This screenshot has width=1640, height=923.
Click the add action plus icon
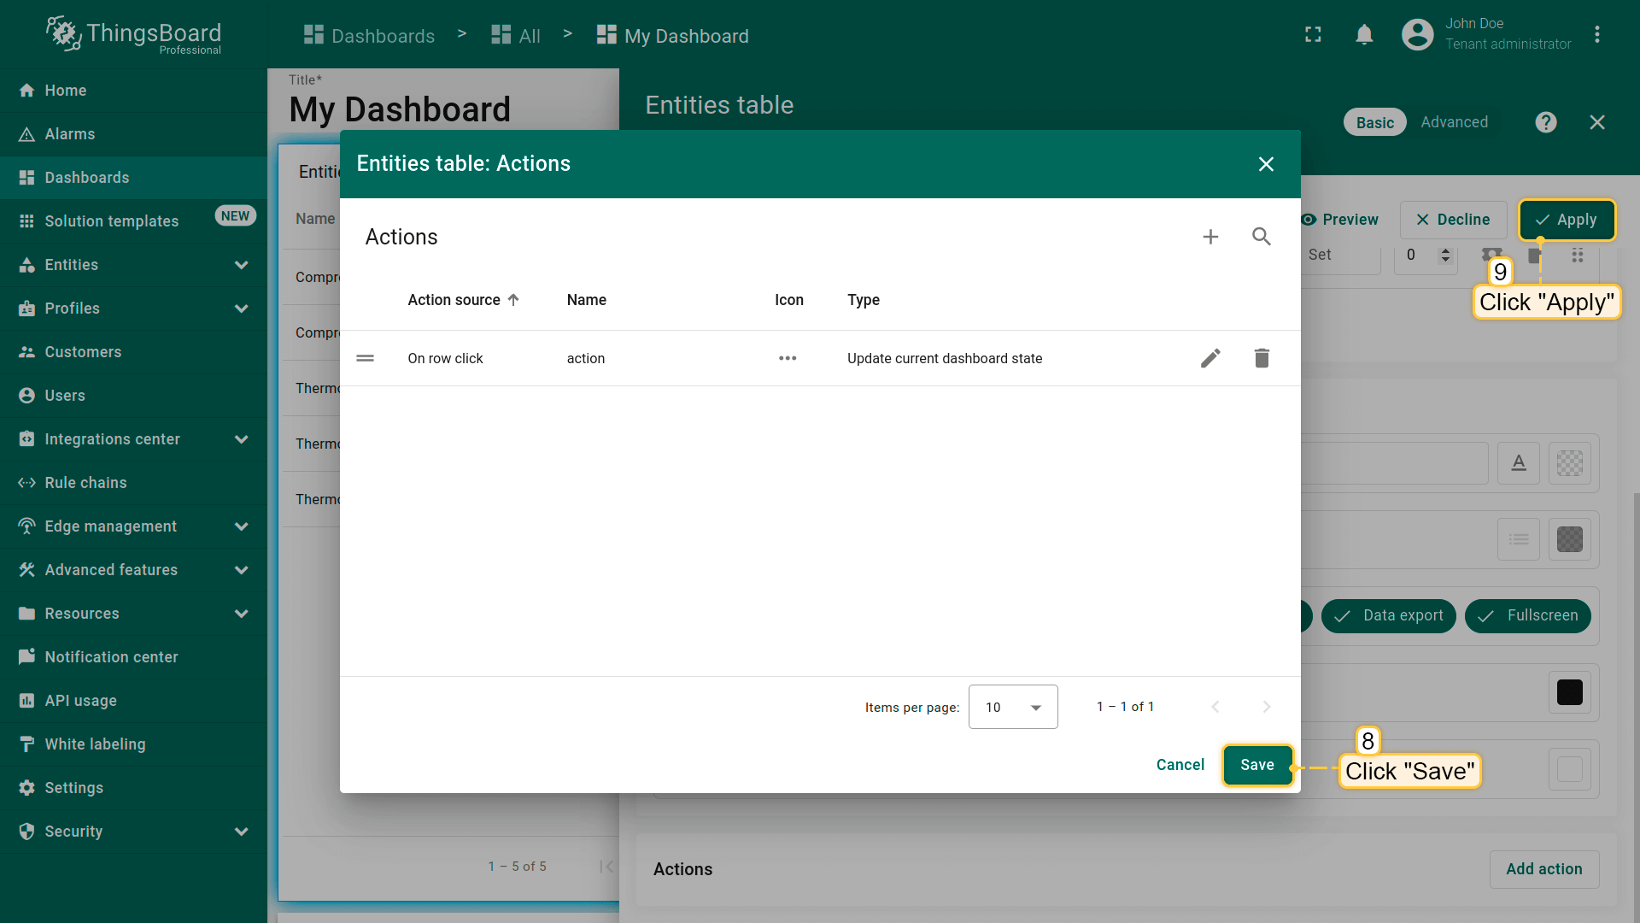(x=1210, y=237)
